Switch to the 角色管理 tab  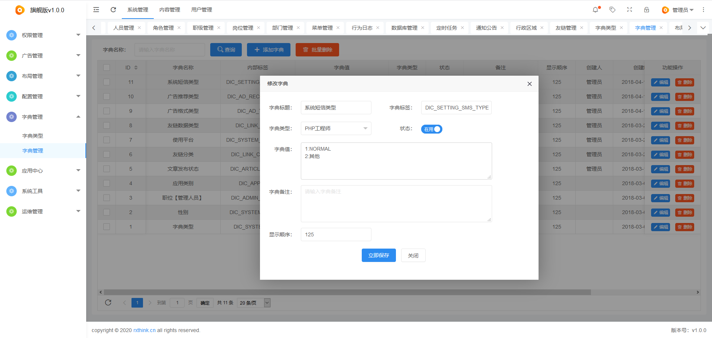[x=163, y=28]
